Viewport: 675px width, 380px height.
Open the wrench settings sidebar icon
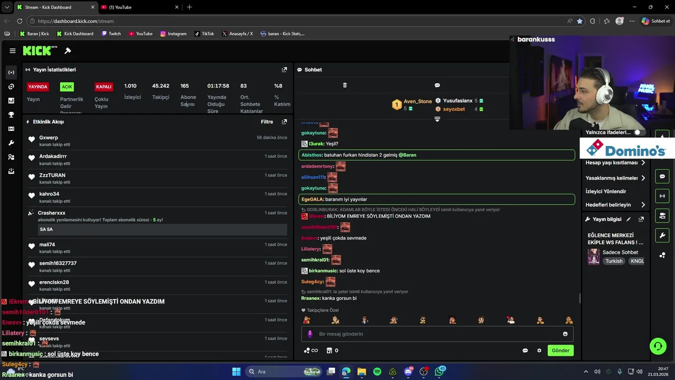tap(12, 143)
